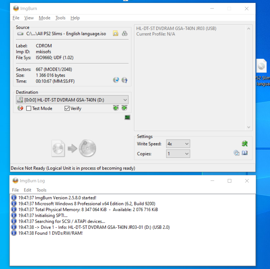Select log line 'Drive 1 - Info: HL-DT-ST DVDRAM'
This screenshot has width=270, height=269.
point(94,227)
